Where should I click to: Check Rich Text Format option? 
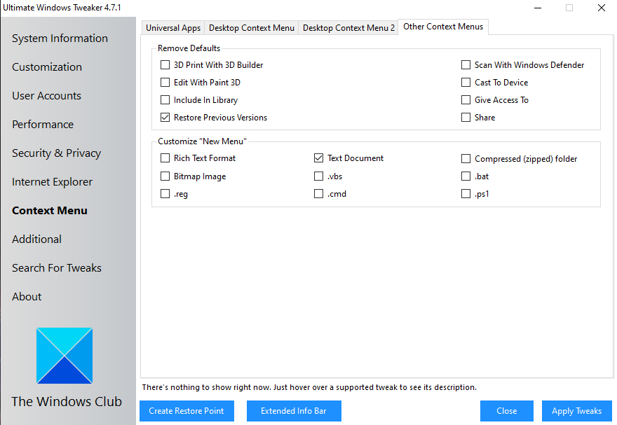pos(165,158)
